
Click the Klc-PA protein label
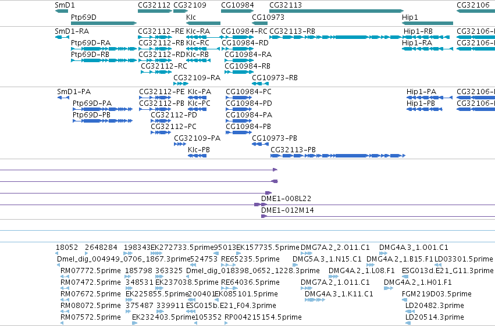pos(200,92)
